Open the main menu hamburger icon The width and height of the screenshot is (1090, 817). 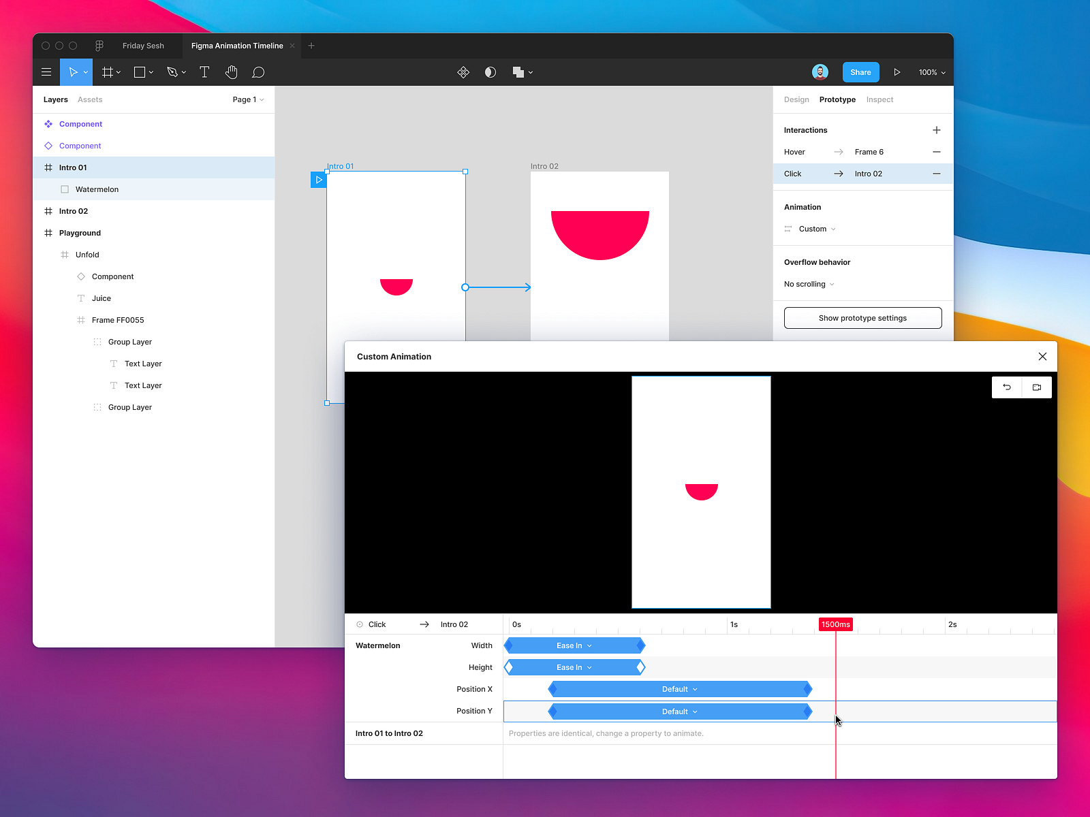pos(46,72)
